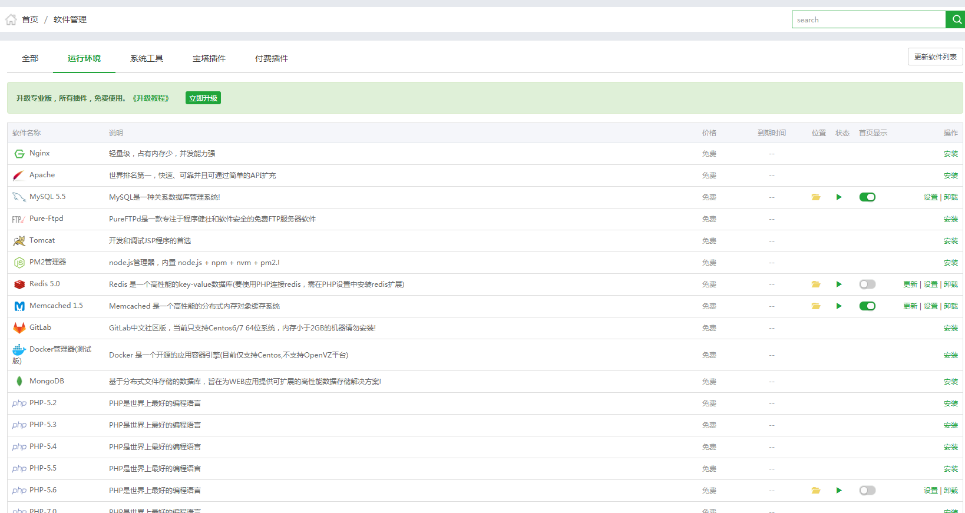Click the Redis 5.0 red icon
The height and width of the screenshot is (513, 965).
coord(19,284)
